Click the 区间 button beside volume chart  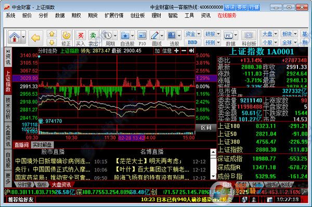tap(206, 128)
